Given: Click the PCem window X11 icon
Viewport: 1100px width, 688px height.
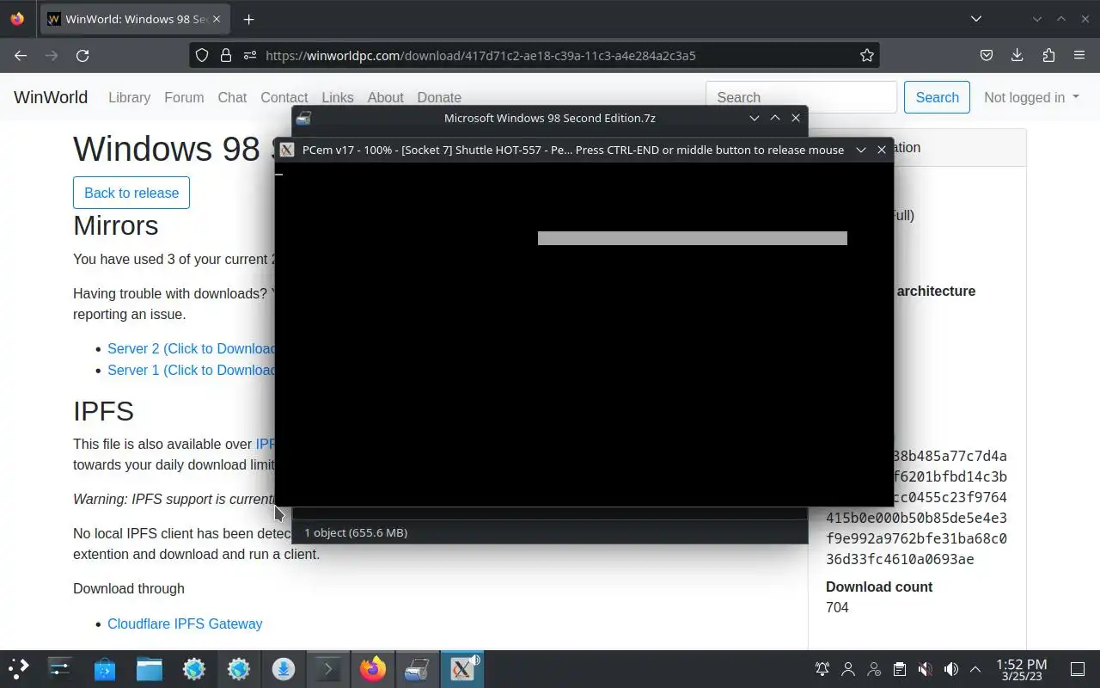Looking at the screenshot, I should pos(287,150).
